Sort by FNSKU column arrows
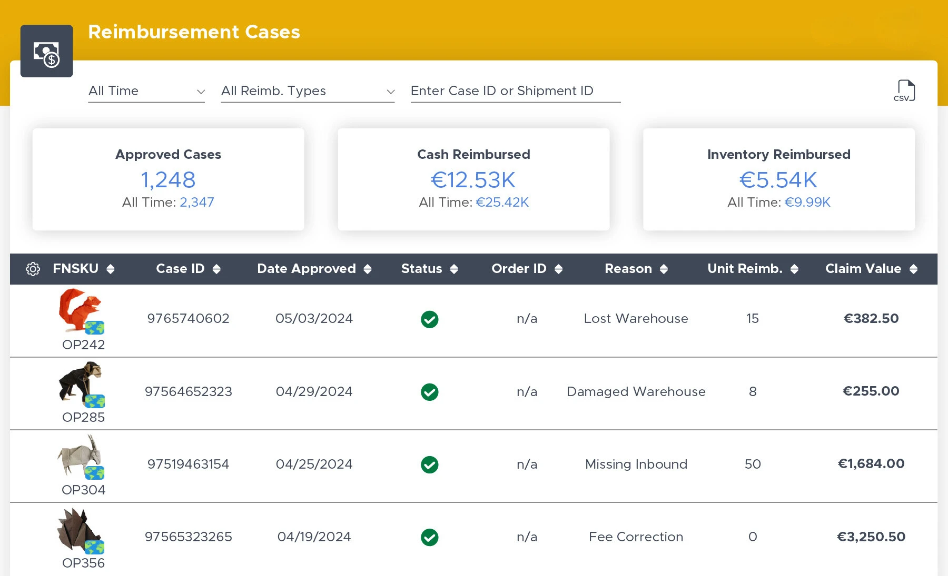The width and height of the screenshot is (948, 576). click(111, 269)
